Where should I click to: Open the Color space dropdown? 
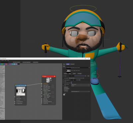coord(76,78)
